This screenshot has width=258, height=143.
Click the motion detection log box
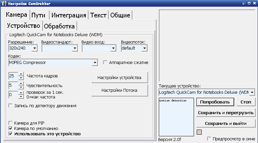176,117
